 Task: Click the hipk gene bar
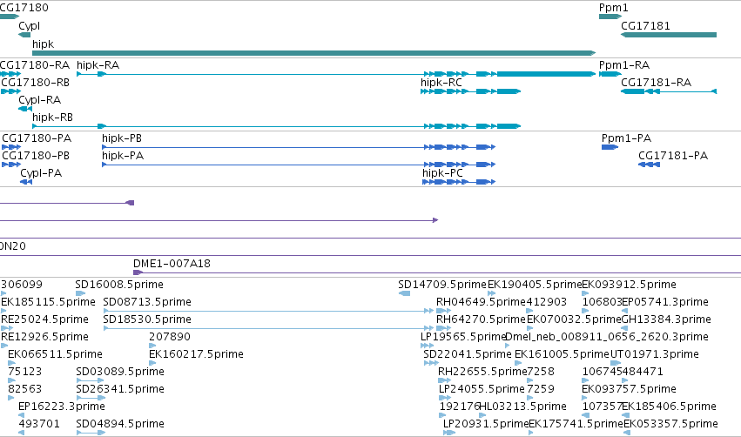point(313,53)
